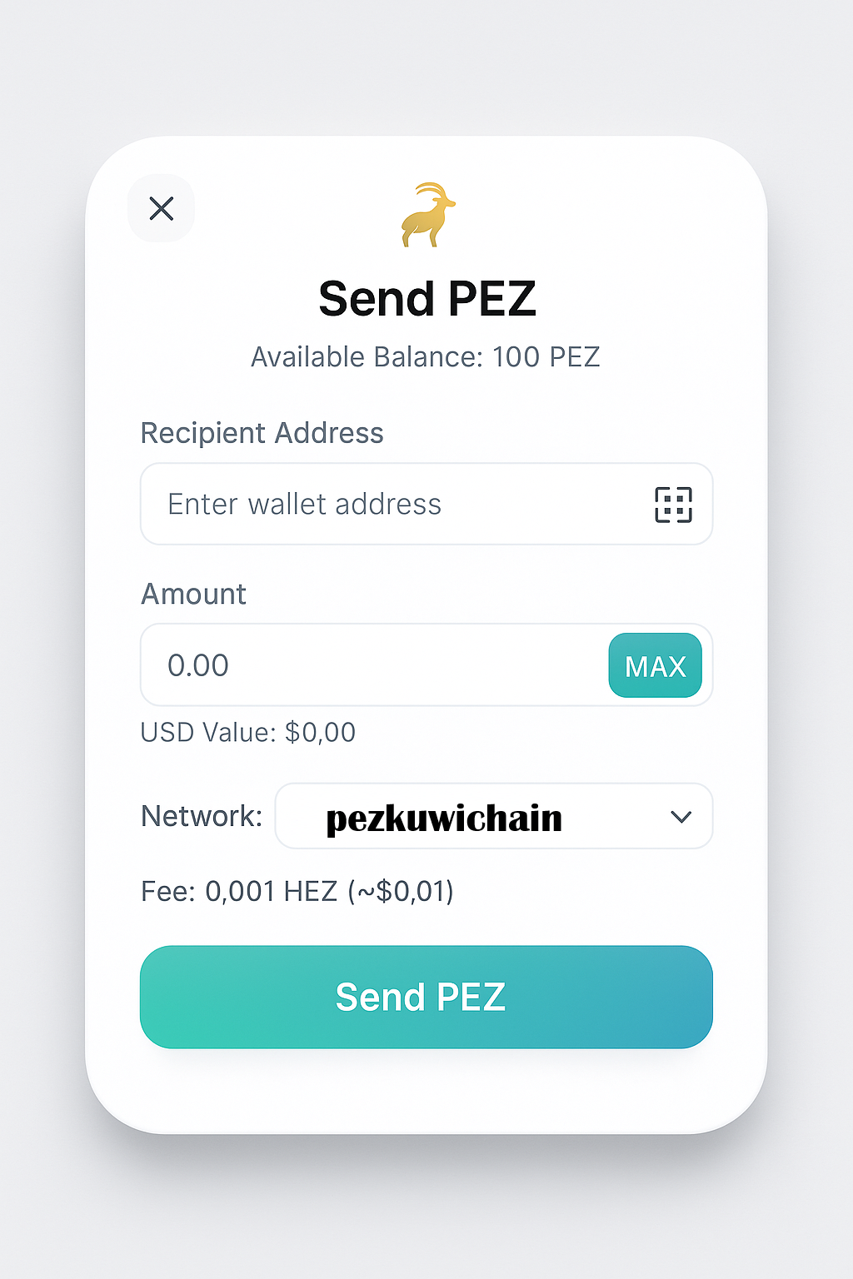Image resolution: width=853 pixels, height=1279 pixels.
Task: Click the Network label
Action: [x=202, y=816]
